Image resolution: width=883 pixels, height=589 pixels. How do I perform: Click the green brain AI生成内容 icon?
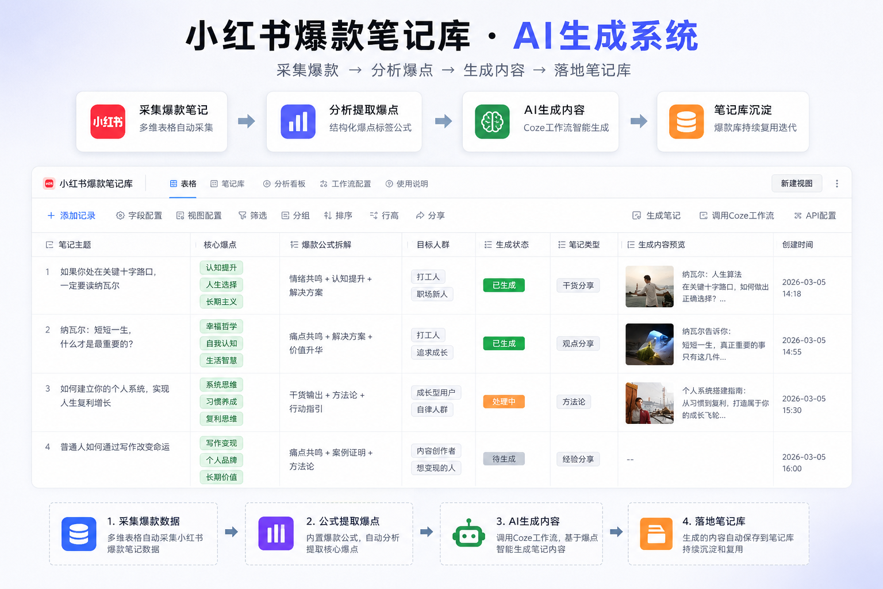[x=492, y=121]
